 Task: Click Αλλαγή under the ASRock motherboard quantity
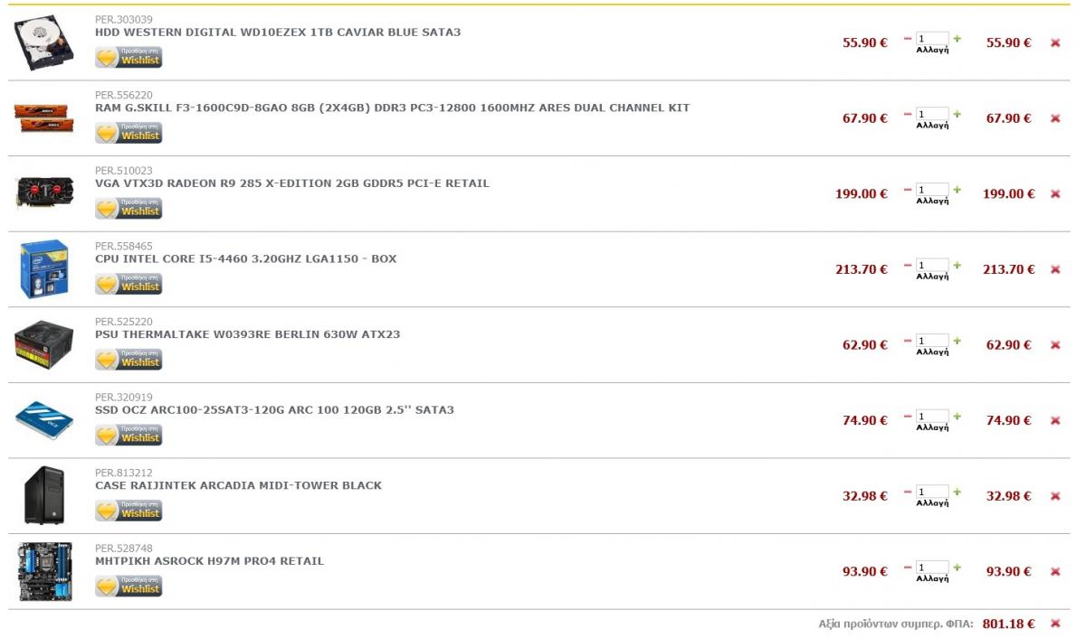[x=932, y=578]
